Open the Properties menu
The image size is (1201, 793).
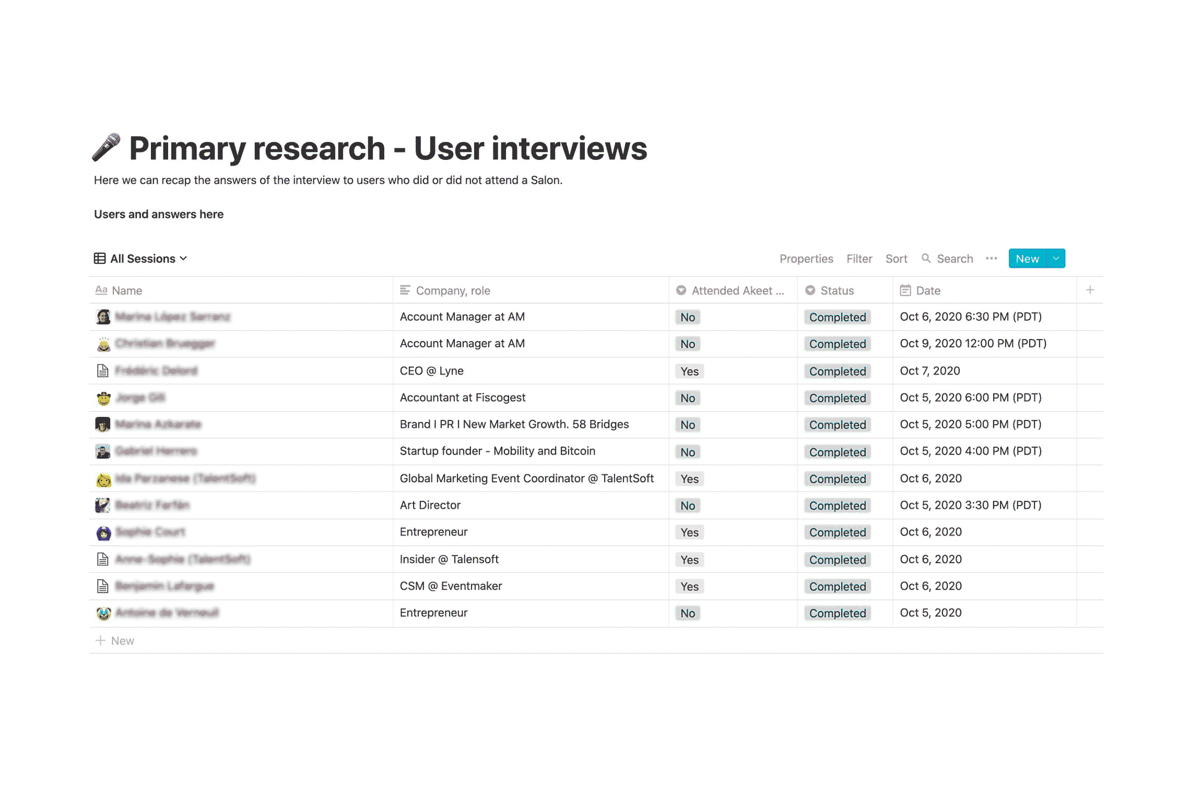point(806,259)
